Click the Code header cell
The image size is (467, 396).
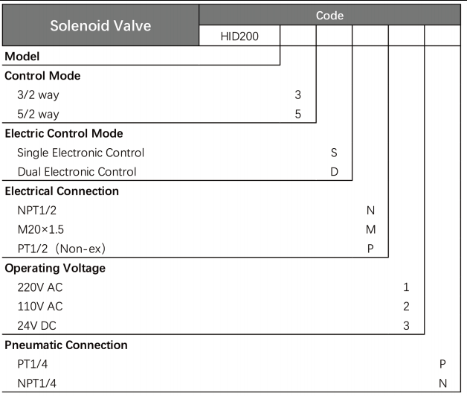point(329,14)
